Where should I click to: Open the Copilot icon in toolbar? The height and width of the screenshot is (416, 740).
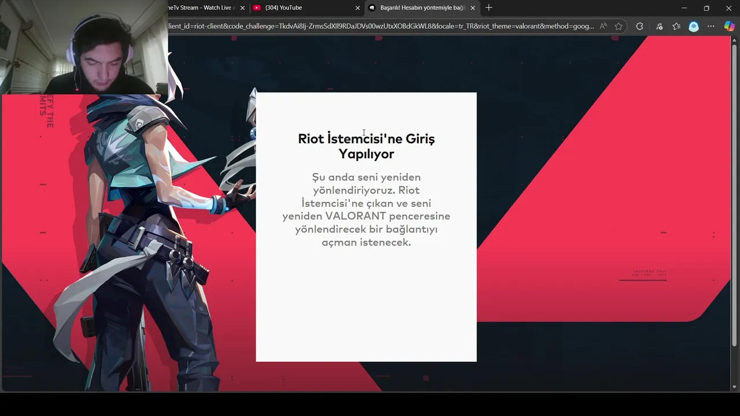tap(729, 26)
